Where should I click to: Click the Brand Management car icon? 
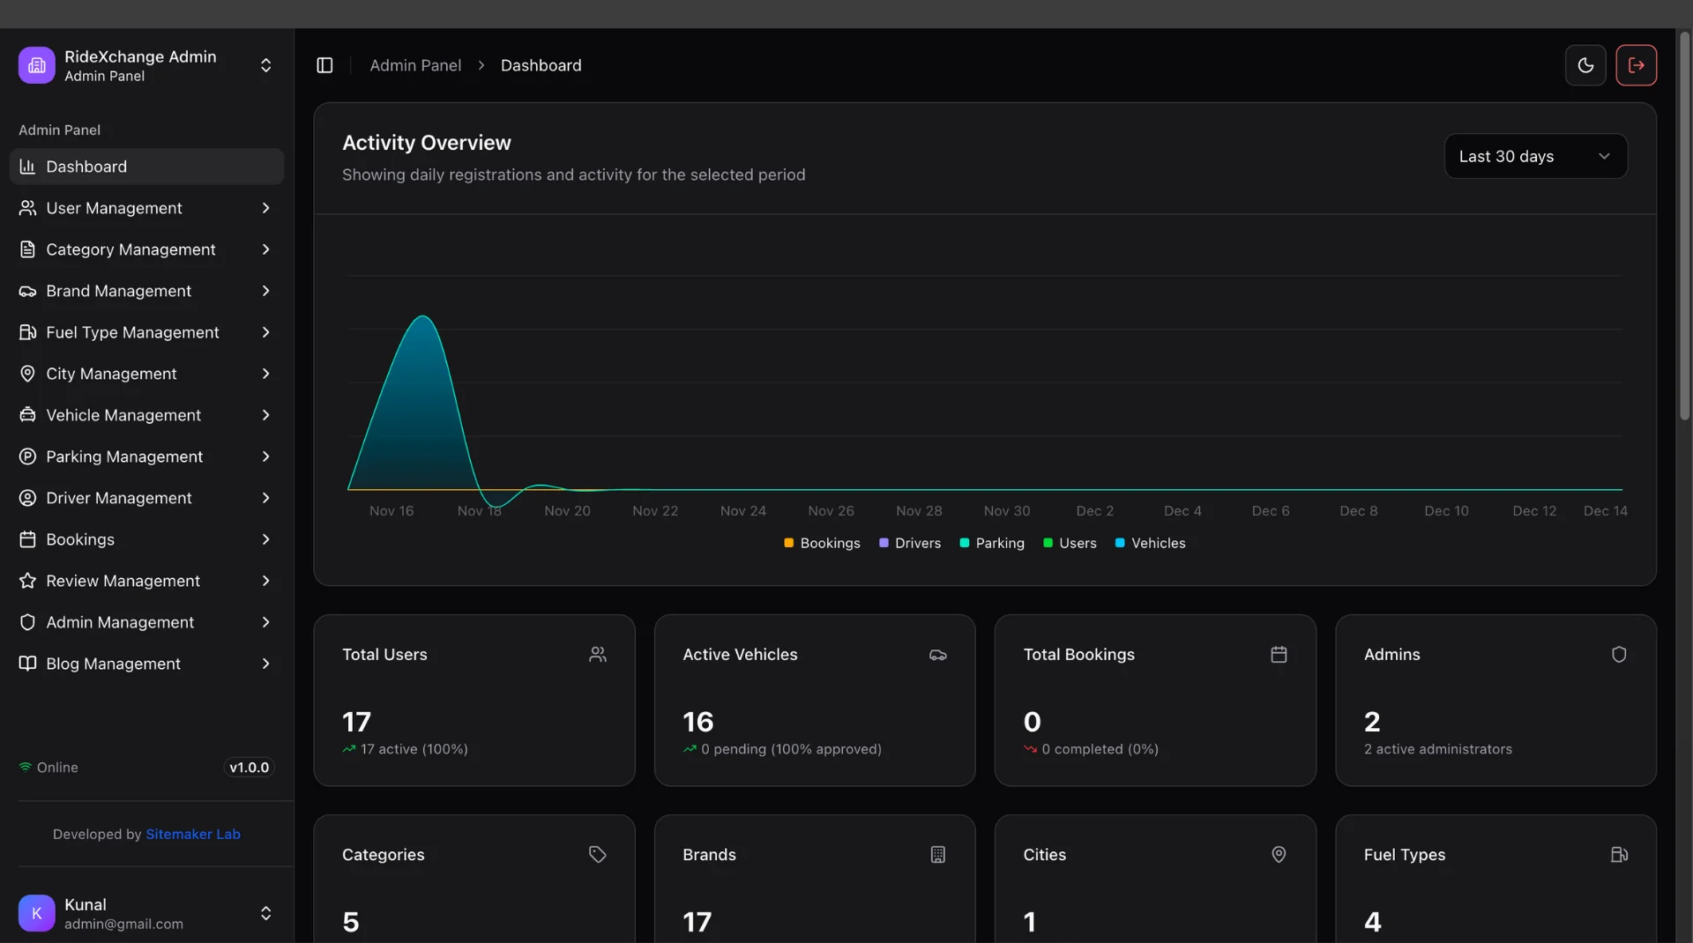click(27, 291)
